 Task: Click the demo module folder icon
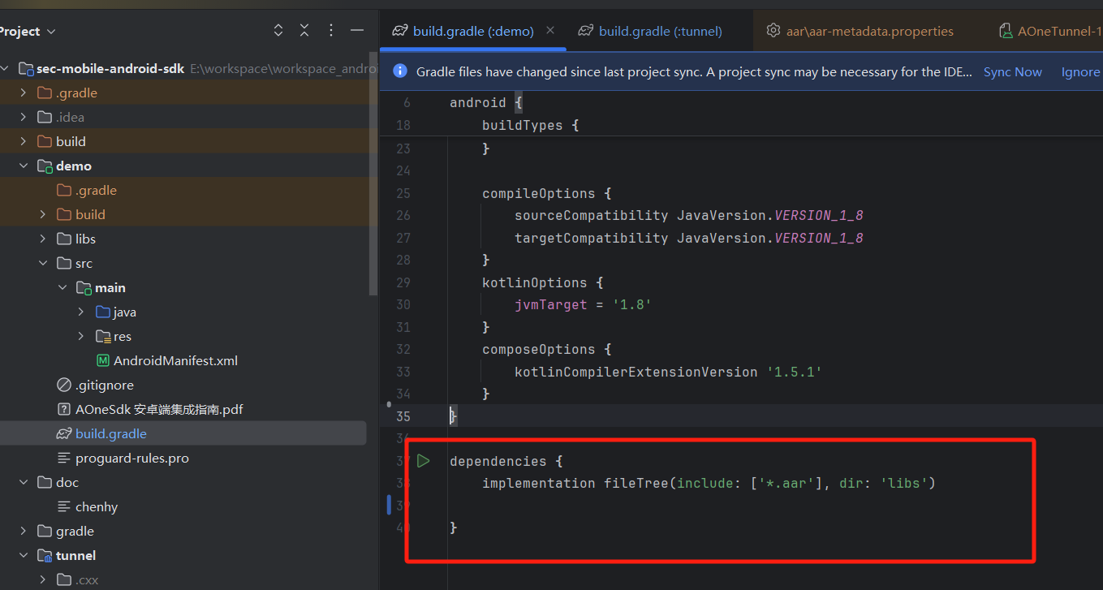click(45, 166)
